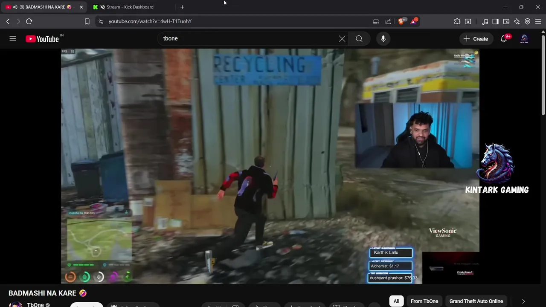Go forward with browser forward arrow
The width and height of the screenshot is (546, 307).
point(18,21)
